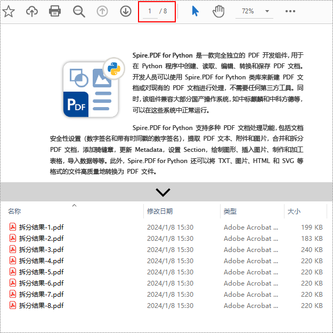
Task: Go to previous page arrow
Action: (102, 11)
